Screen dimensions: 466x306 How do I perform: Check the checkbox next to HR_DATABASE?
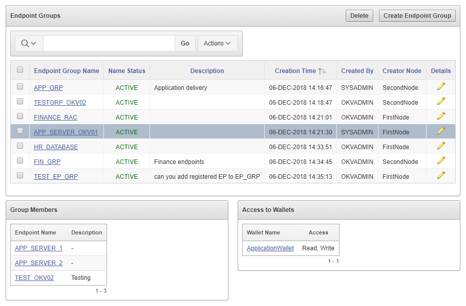[x=19, y=146]
